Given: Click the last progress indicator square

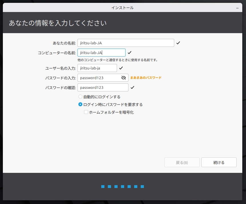Looking at the screenshot, I should click(x=142, y=187).
